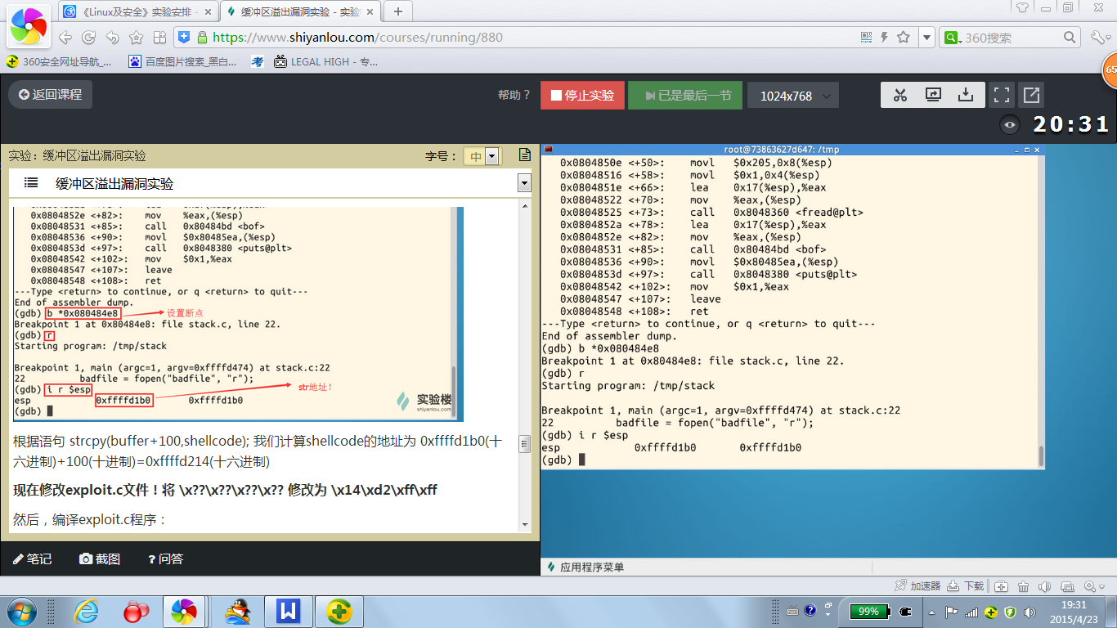This screenshot has height=628, width=1117.
Task: Open the 笔记 notes tab
Action: tap(33, 558)
